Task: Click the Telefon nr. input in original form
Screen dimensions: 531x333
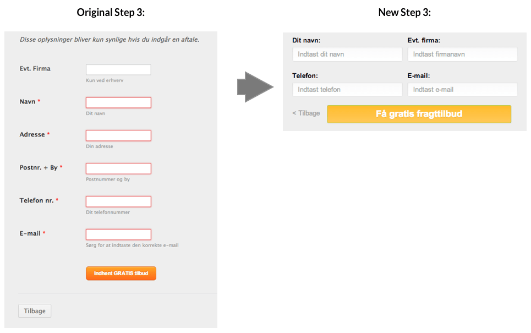Action: tap(118, 201)
